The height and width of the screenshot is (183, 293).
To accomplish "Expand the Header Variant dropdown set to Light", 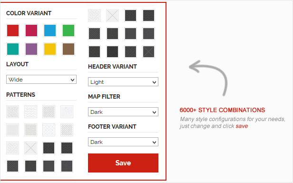I will (123, 82).
